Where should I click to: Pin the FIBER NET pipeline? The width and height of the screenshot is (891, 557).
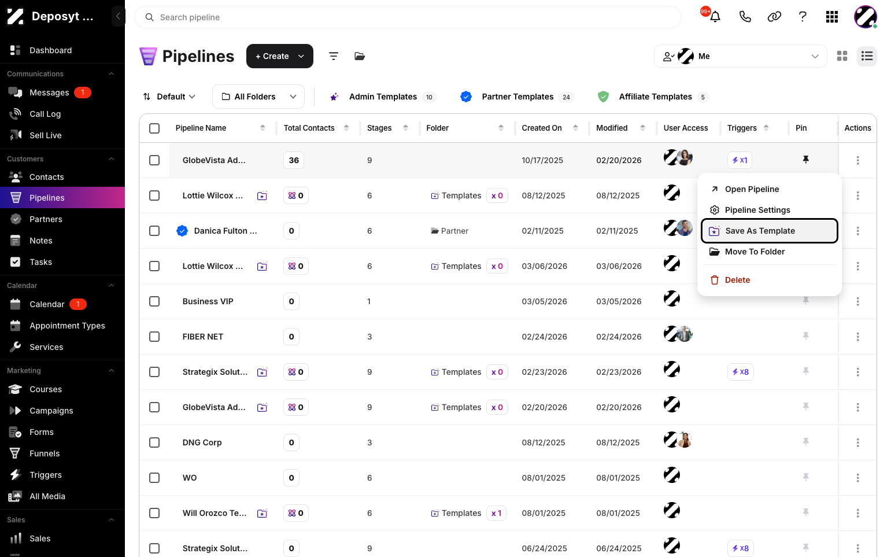click(805, 336)
